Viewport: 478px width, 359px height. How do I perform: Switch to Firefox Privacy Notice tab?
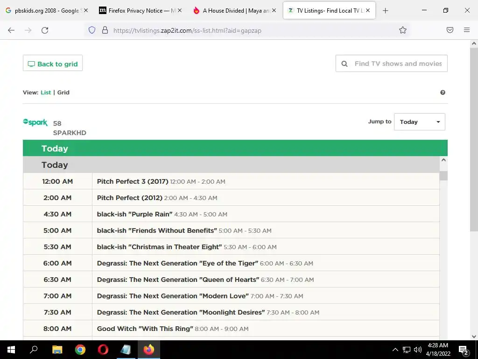tap(139, 10)
